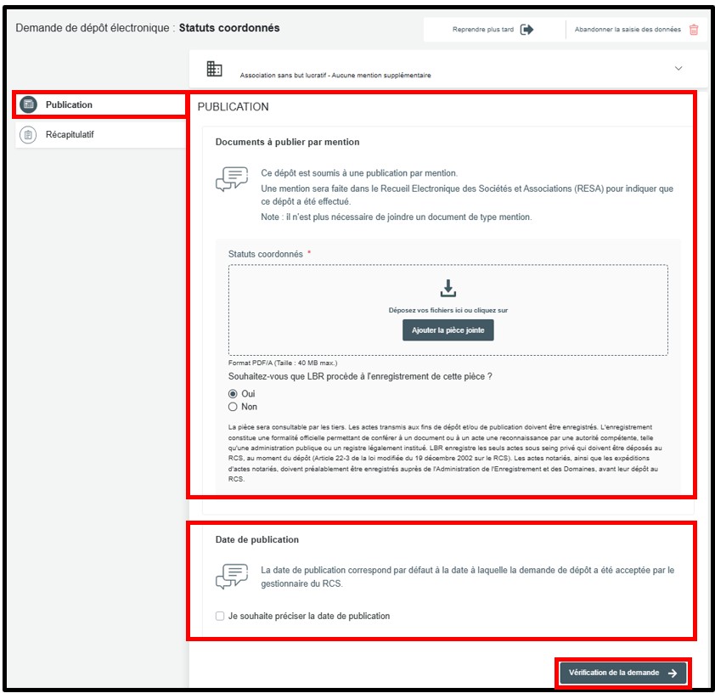Click the building icon in the association header
Image resolution: width=715 pixels, height=693 pixels.
coord(215,70)
